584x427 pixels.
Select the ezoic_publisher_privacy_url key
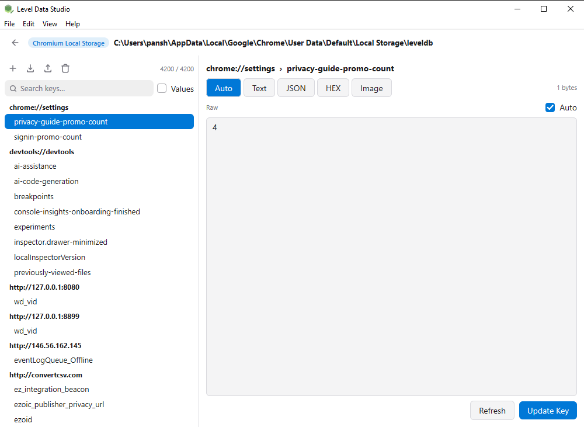99,405
